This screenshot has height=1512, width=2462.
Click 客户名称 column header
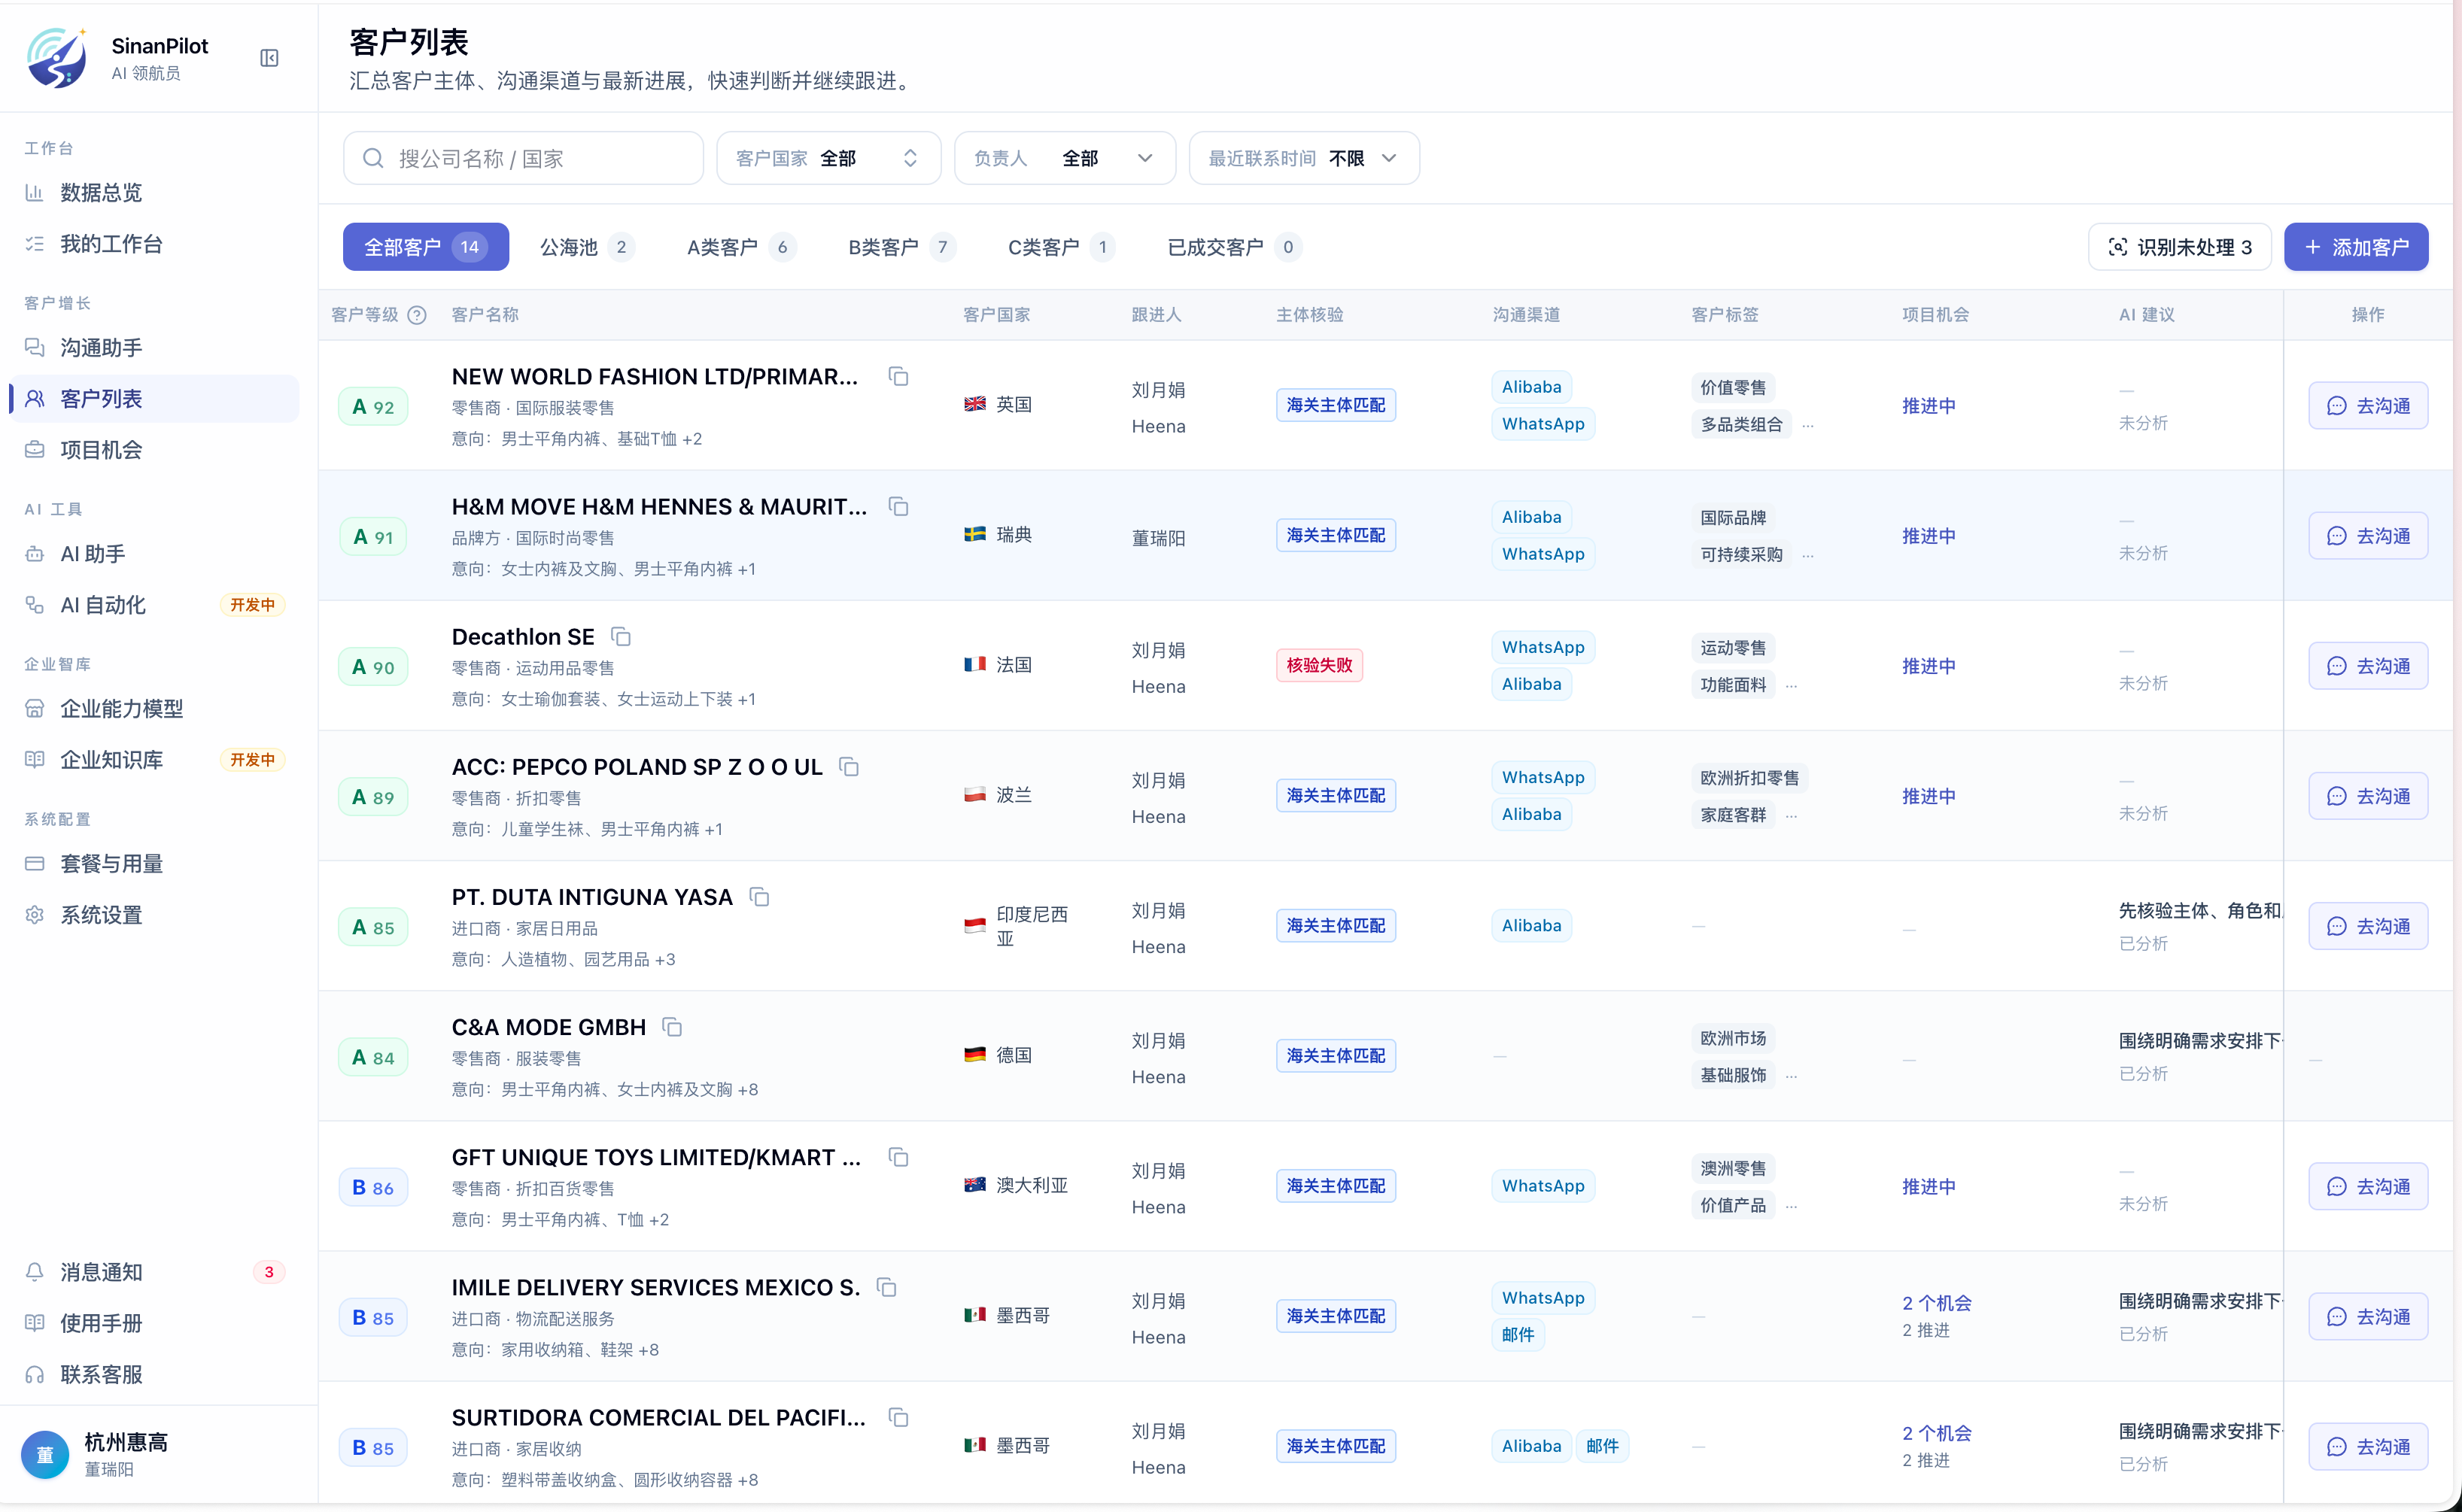point(485,315)
